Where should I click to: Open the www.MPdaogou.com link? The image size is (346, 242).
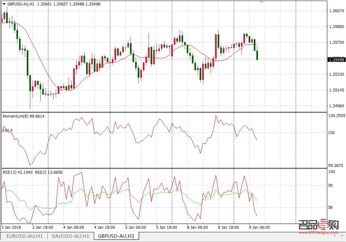319,232
